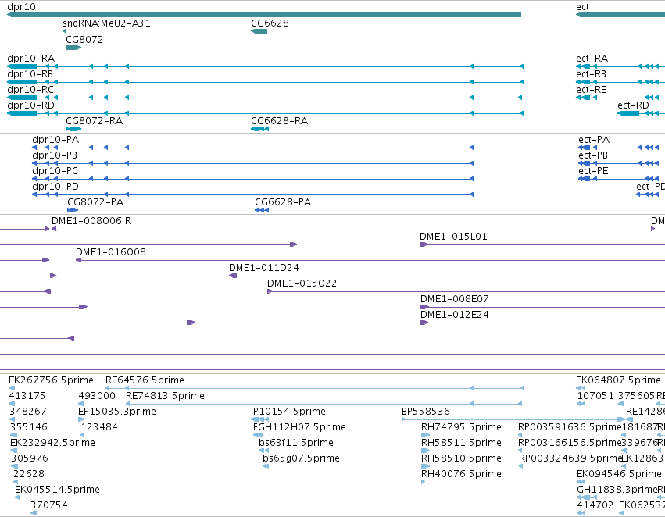Screen dimensions: 665x517
Task: Select the ect-RB transcript label
Action: [x=592, y=74]
